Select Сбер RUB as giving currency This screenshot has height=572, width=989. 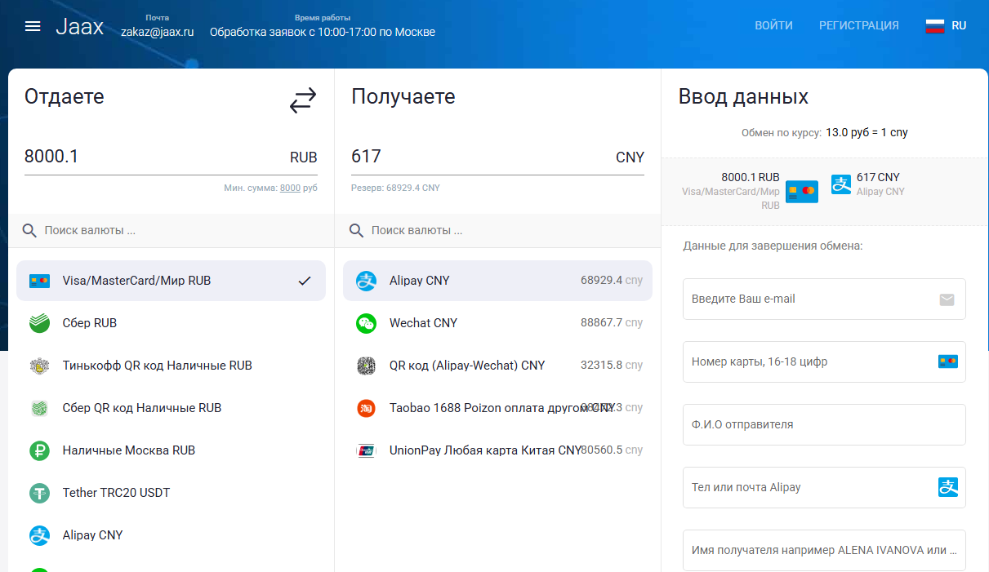[x=171, y=323]
